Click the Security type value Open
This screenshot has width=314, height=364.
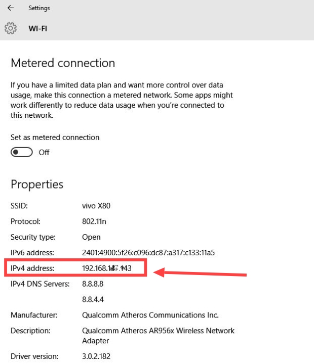(91, 237)
